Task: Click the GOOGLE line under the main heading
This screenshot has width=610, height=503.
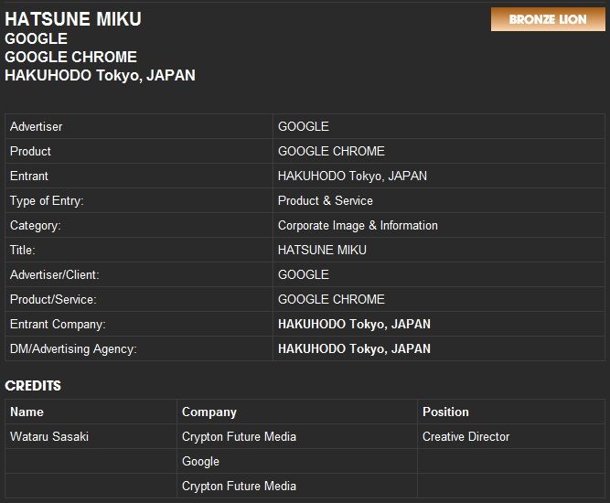Action: coord(37,38)
